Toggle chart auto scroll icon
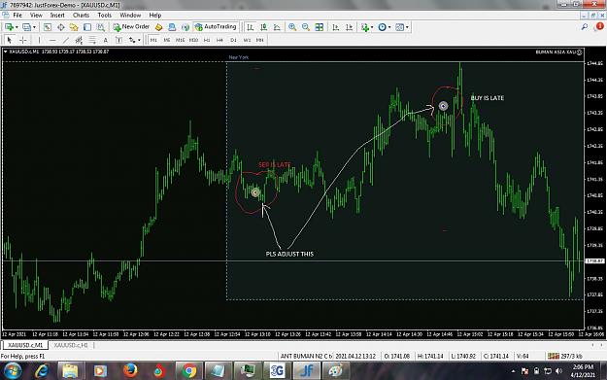The width and height of the screenshot is (607, 380). coord(336,27)
